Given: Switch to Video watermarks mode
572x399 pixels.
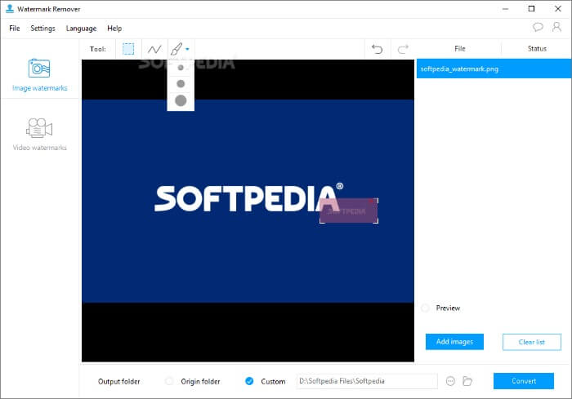Looking at the screenshot, I should (x=39, y=135).
